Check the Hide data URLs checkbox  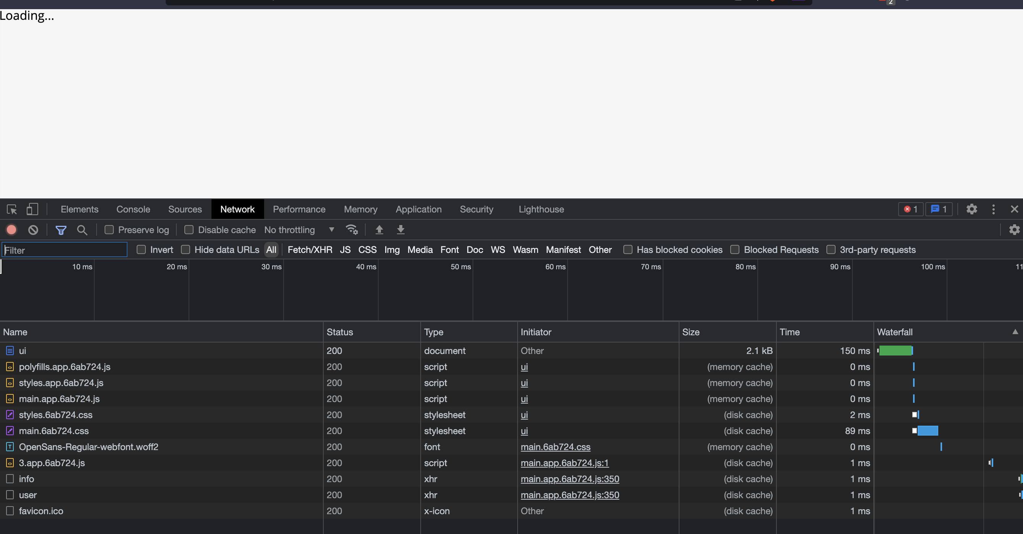click(x=186, y=249)
